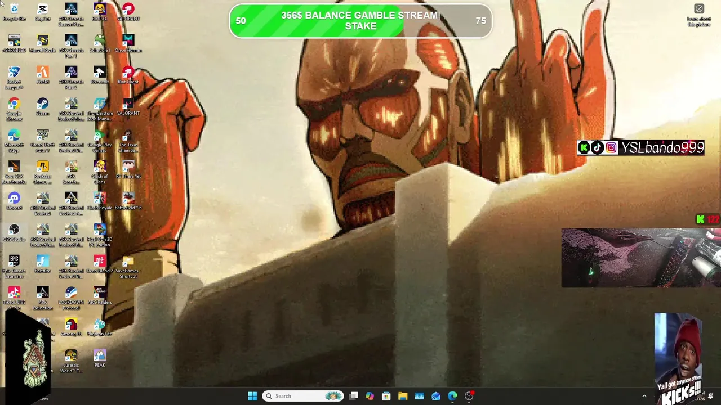Launch Battlefield 6 desktop shortcut

pos(128,201)
